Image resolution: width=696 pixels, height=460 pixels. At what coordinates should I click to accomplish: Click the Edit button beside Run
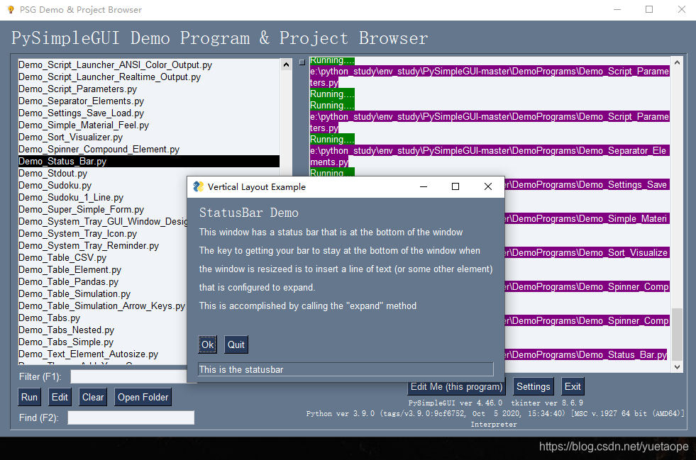click(x=60, y=397)
